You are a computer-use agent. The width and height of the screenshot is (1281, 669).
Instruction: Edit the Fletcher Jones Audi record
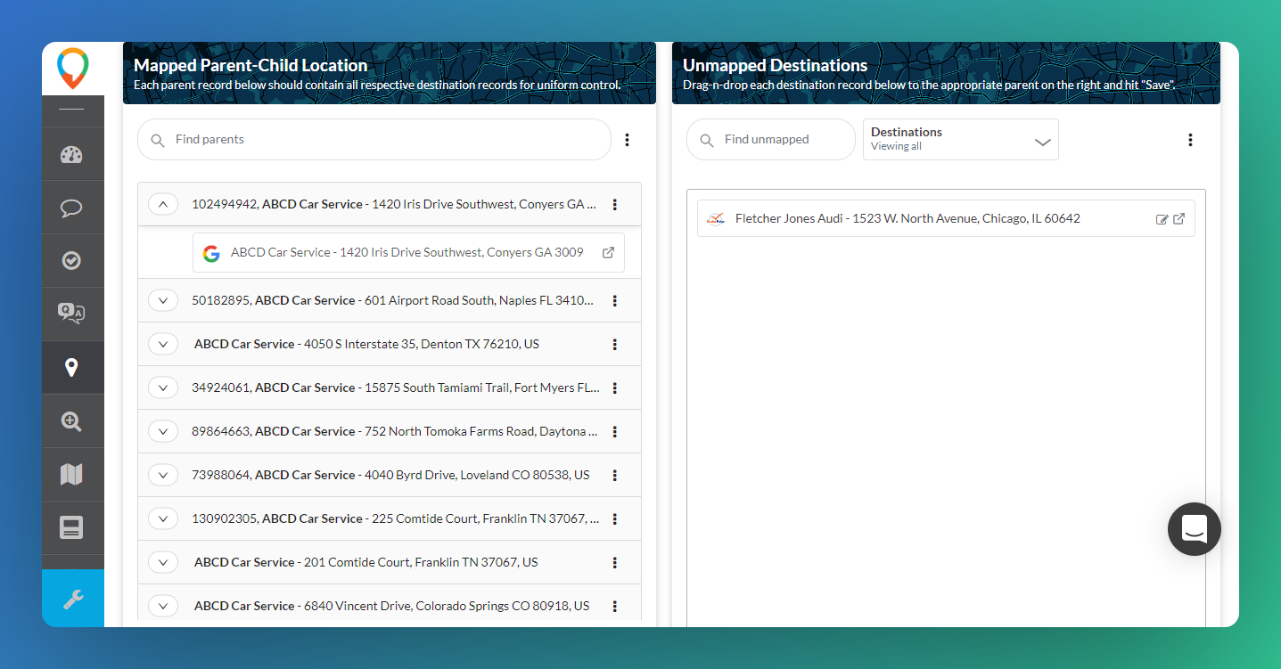click(x=1162, y=219)
